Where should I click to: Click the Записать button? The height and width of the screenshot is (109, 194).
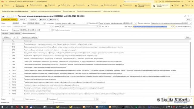coord(22,20)
